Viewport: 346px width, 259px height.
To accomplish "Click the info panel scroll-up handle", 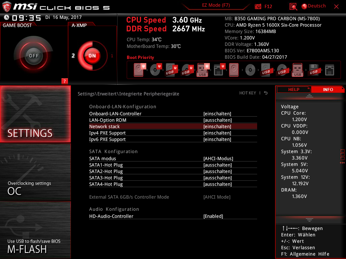I will (310, 96).
